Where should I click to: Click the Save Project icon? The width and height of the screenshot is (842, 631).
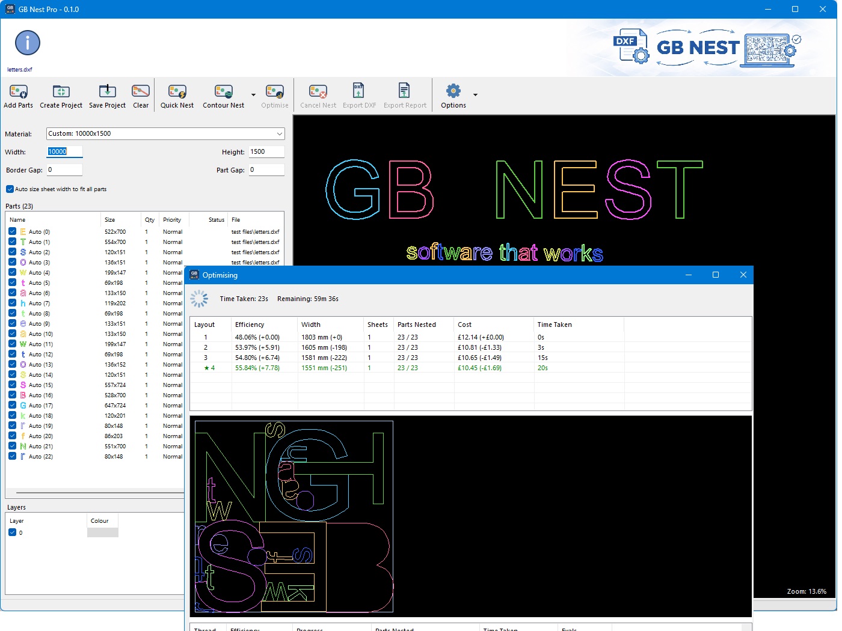coord(107,91)
